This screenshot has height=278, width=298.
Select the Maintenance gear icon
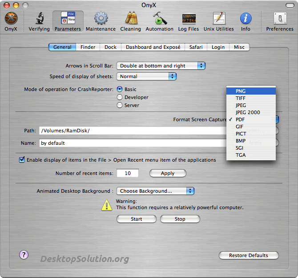pyautogui.click(x=101, y=19)
